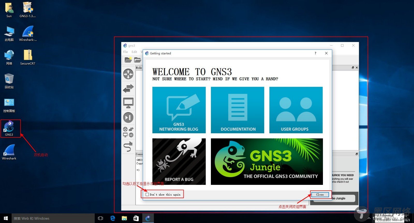Close the gns3 topology dock panel
The width and height of the screenshot is (414, 223).
coord(357,68)
